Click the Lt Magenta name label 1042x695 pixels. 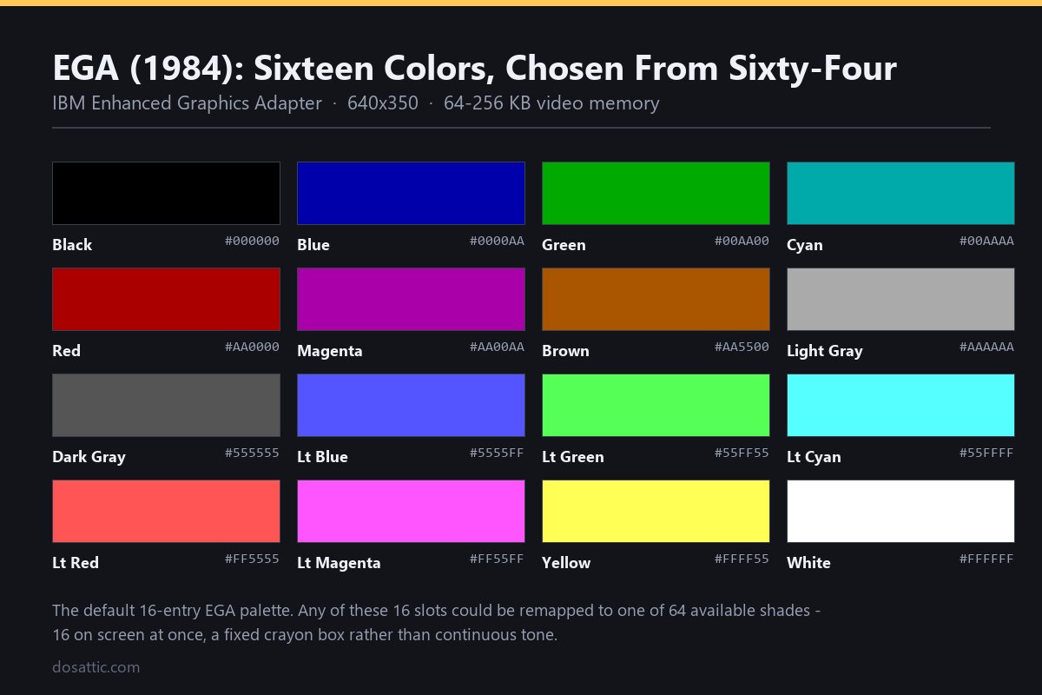tap(339, 563)
